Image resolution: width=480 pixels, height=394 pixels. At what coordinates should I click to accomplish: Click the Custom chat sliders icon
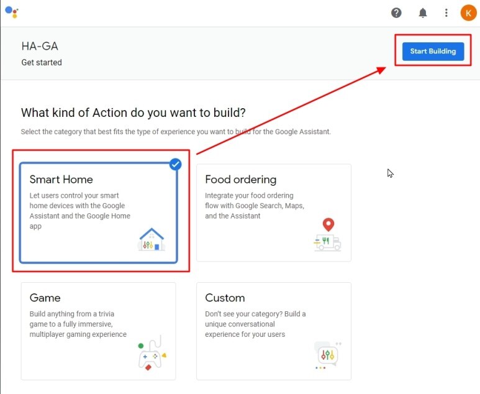[328, 355]
